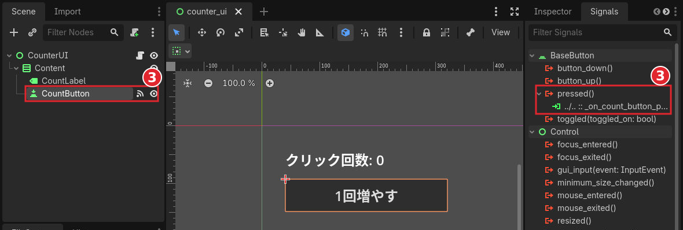
Task: Open the View menu in toolbar
Action: [x=501, y=32]
